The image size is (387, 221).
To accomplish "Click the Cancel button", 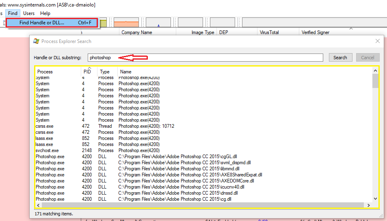I will [x=368, y=58].
